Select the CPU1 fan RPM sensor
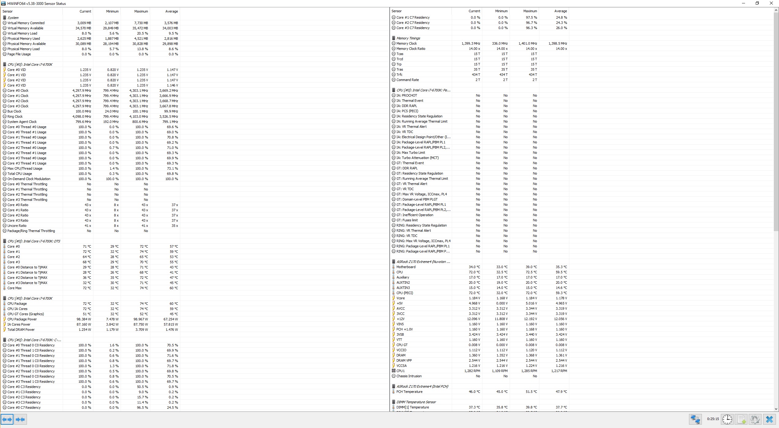 [x=400, y=371]
